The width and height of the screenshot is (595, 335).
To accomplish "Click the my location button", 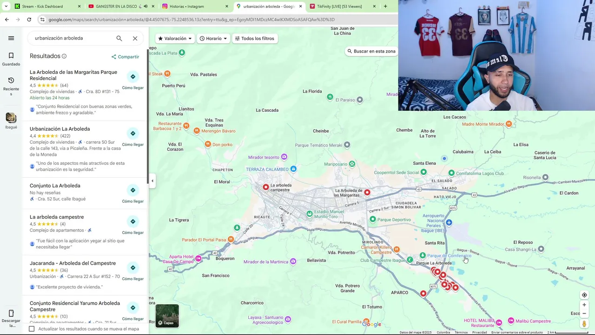I will 584,295.
